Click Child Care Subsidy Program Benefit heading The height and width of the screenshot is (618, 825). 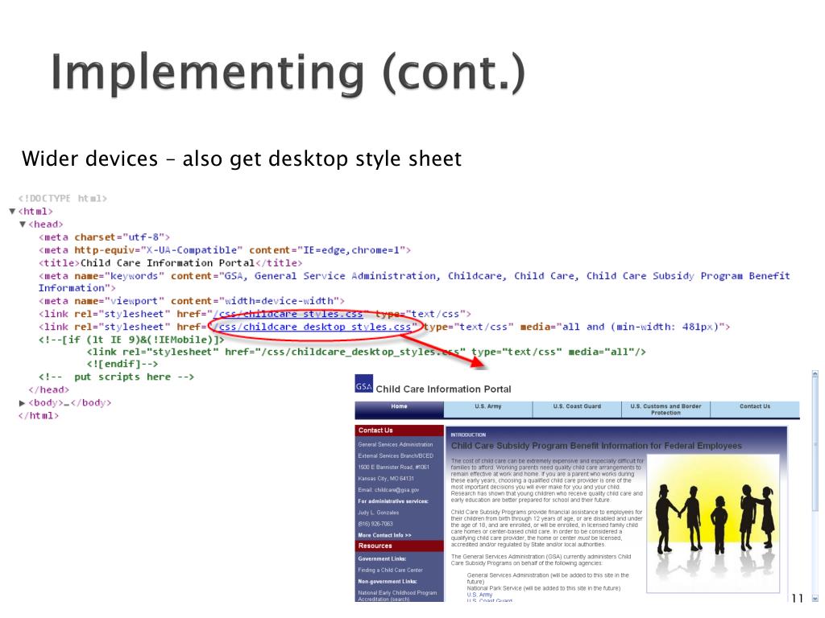[596, 446]
